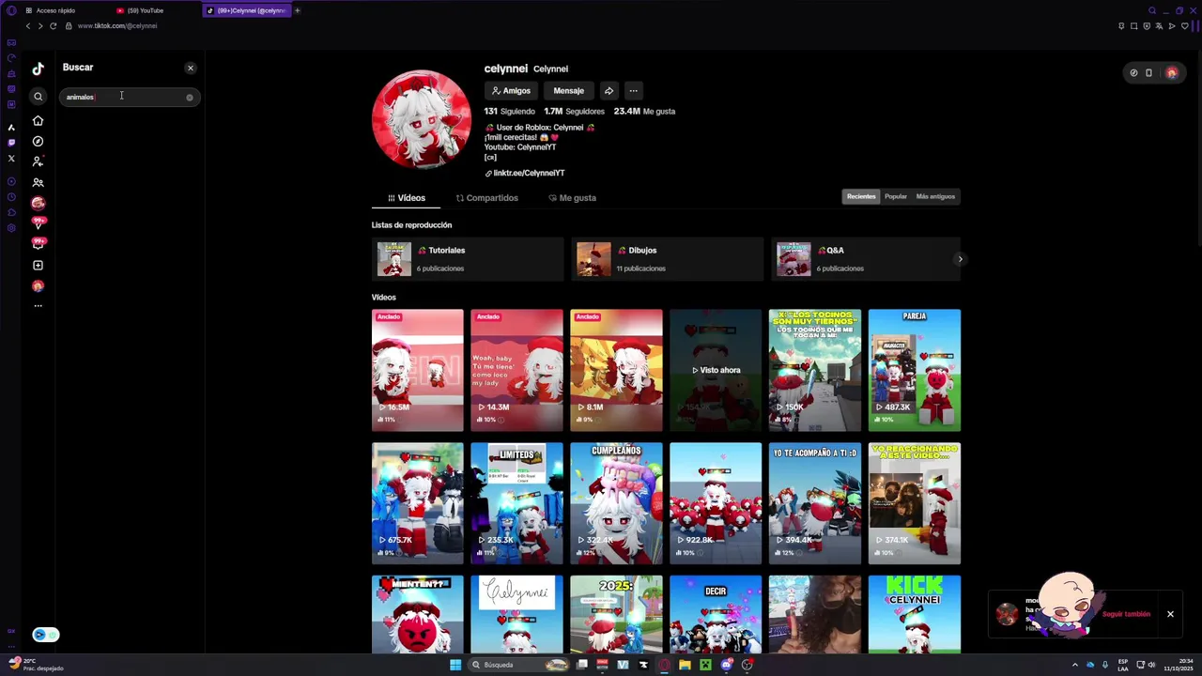Click the Amigos button on the profile
Viewport: 1202px width, 676px height.
point(512,91)
